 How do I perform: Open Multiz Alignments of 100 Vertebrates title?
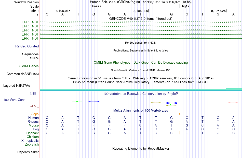[x=141, y=111]
